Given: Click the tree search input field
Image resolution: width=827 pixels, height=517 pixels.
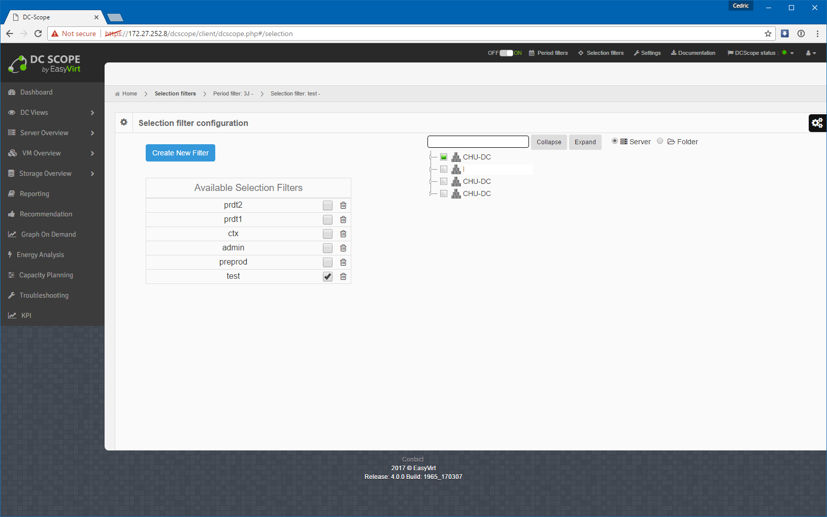Looking at the screenshot, I should (x=478, y=142).
